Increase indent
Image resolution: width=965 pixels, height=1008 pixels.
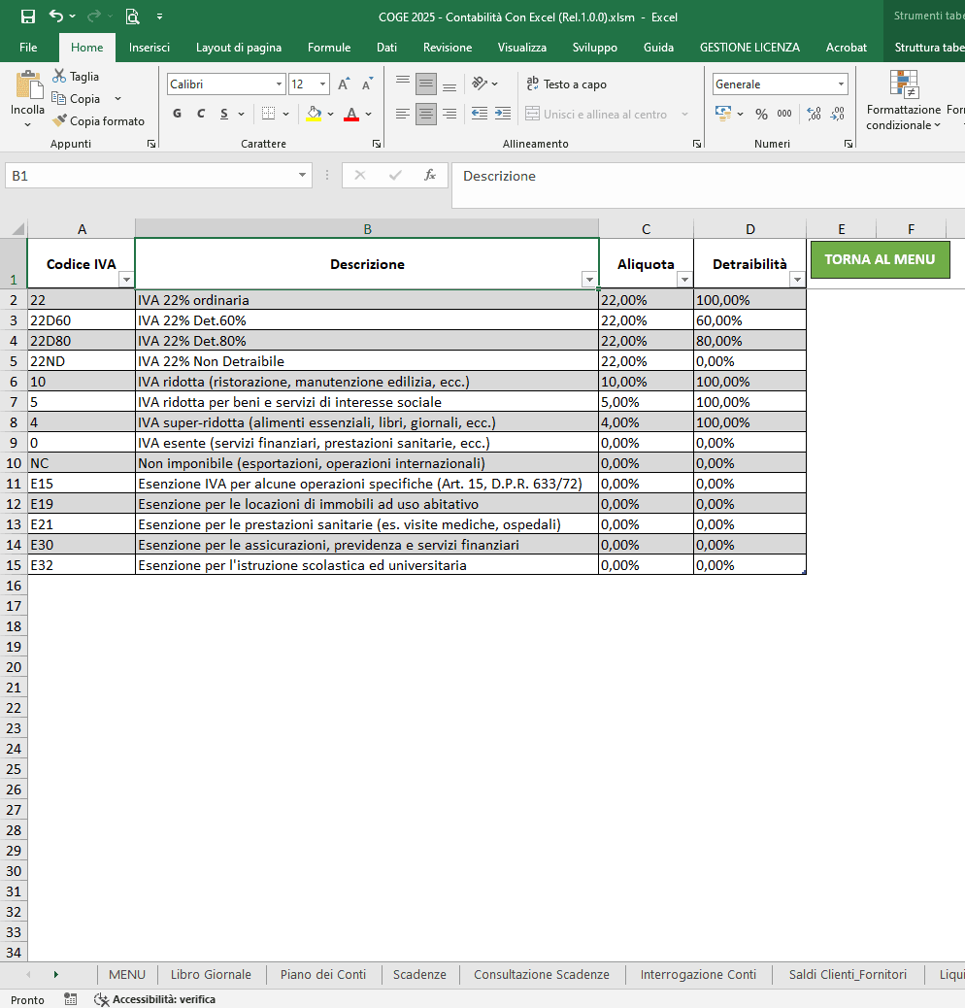(x=503, y=114)
